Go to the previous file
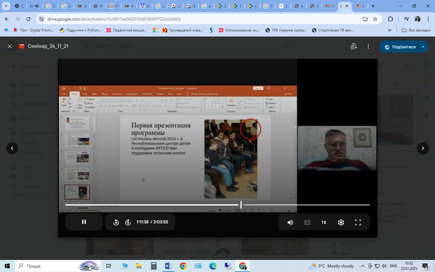435x272 pixels. click(12, 148)
